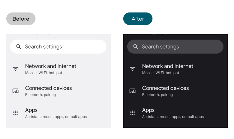Click "Mobile, Wi-Fi, hotspot" subtitle in light panel
This screenshot has height=139, width=234.
[x=44, y=73]
